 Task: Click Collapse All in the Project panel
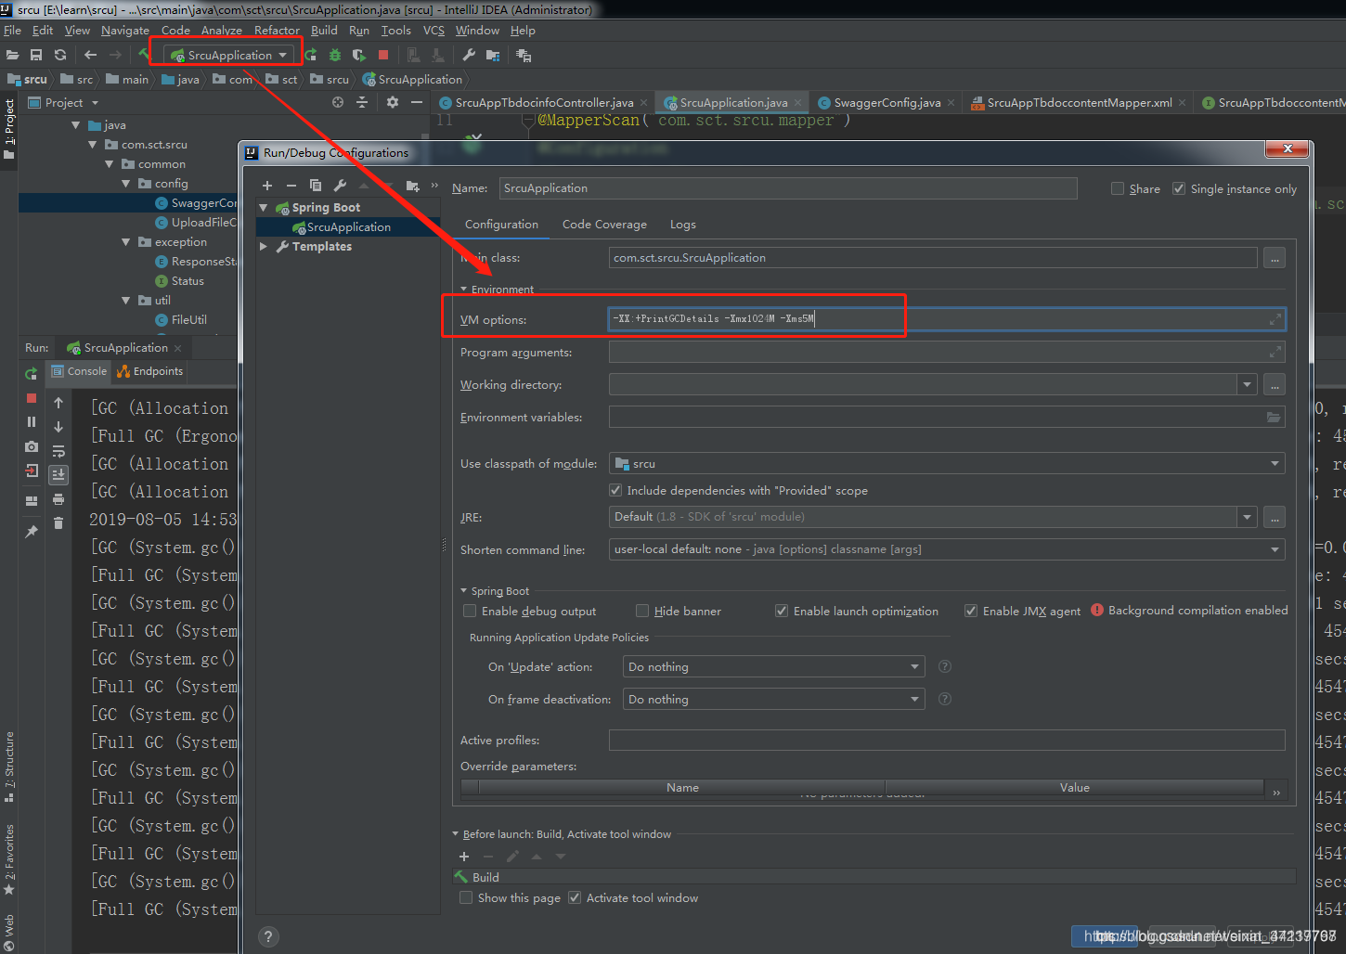pos(362,102)
